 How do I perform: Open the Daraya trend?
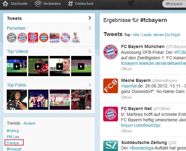(13, 143)
